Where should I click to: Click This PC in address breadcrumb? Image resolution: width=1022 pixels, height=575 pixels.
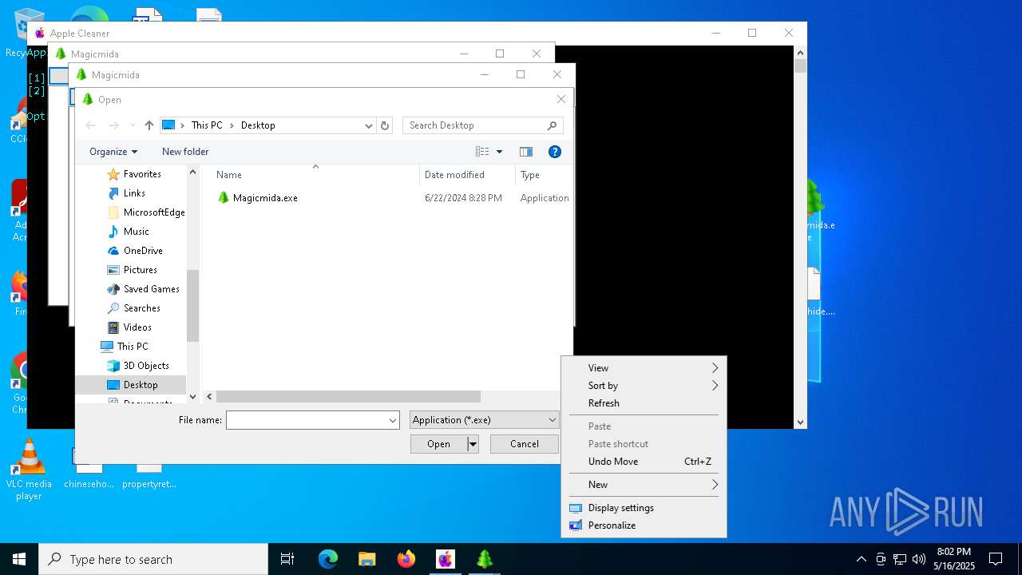tap(207, 125)
